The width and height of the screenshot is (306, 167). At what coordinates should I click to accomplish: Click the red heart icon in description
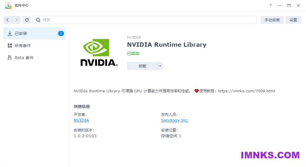pos(197,91)
